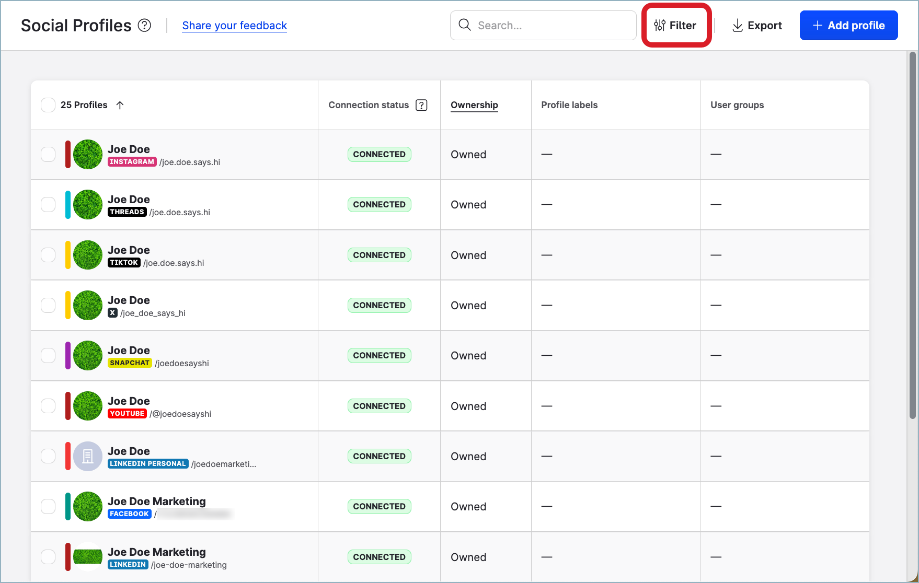Click the X network badge on joe_doe_says_hi
This screenshot has width=919, height=583.
(113, 313)
